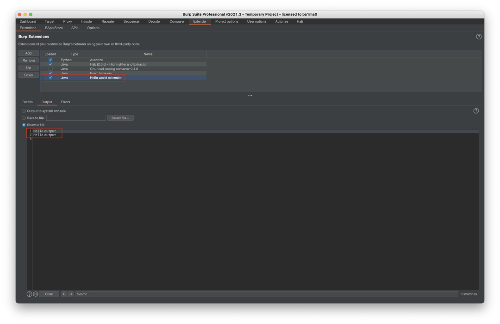500x324 pixels.
Task: Clear the extension output
Action: (49, 294)
